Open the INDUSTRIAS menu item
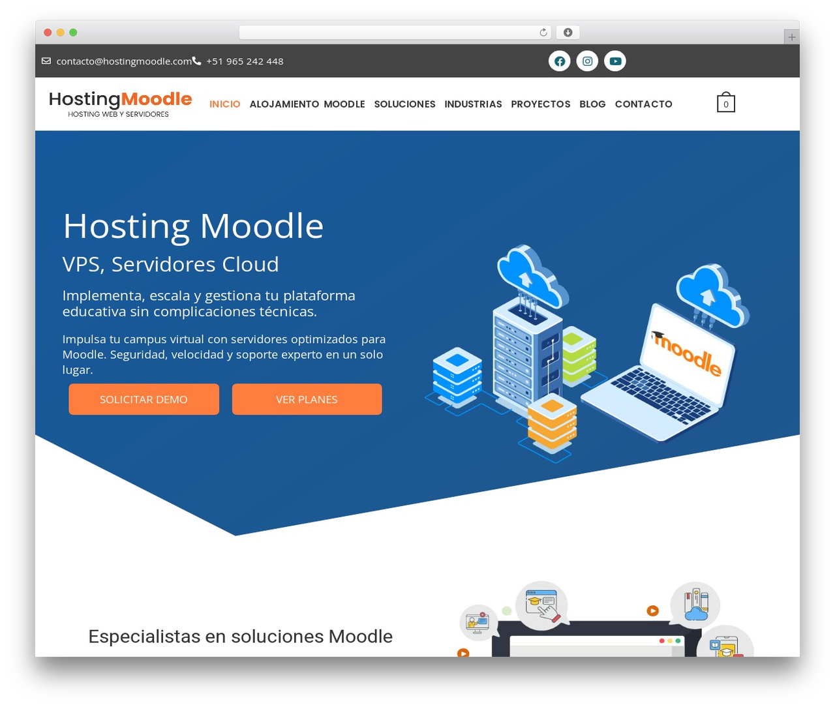 473,104
